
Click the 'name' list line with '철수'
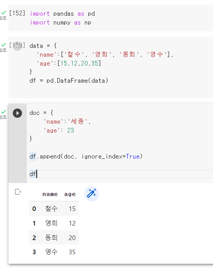105,54
